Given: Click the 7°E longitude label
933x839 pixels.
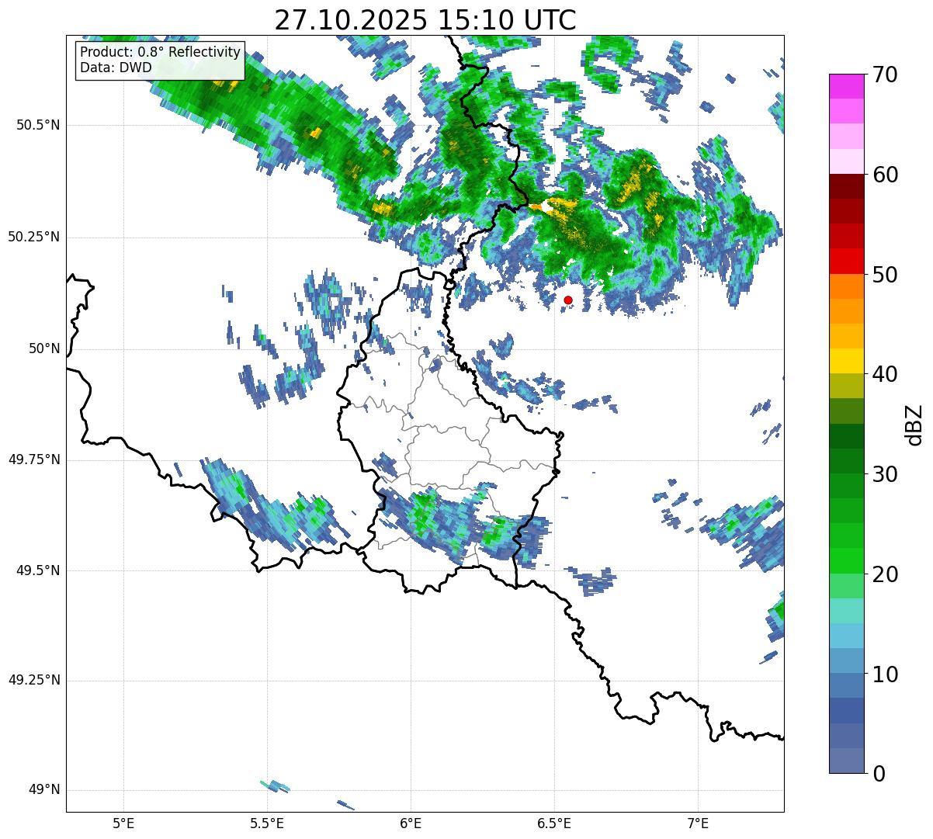Looking at the screenshot, I should point(698,823).
